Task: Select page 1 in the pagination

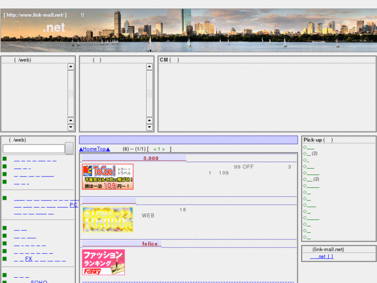Action: point(159,149)
